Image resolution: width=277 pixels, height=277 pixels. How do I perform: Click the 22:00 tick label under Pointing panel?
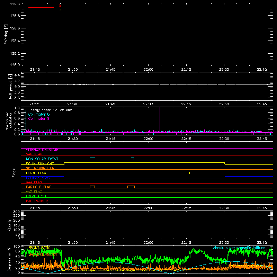pyautogui.click(x=149, y=70)
